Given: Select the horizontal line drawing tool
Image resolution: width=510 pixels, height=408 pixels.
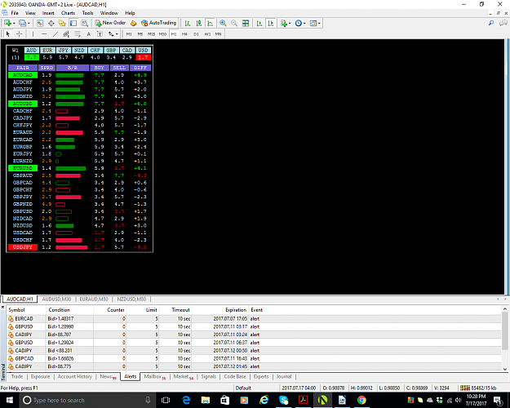Looking at the screenshot, I should [44, 33].
